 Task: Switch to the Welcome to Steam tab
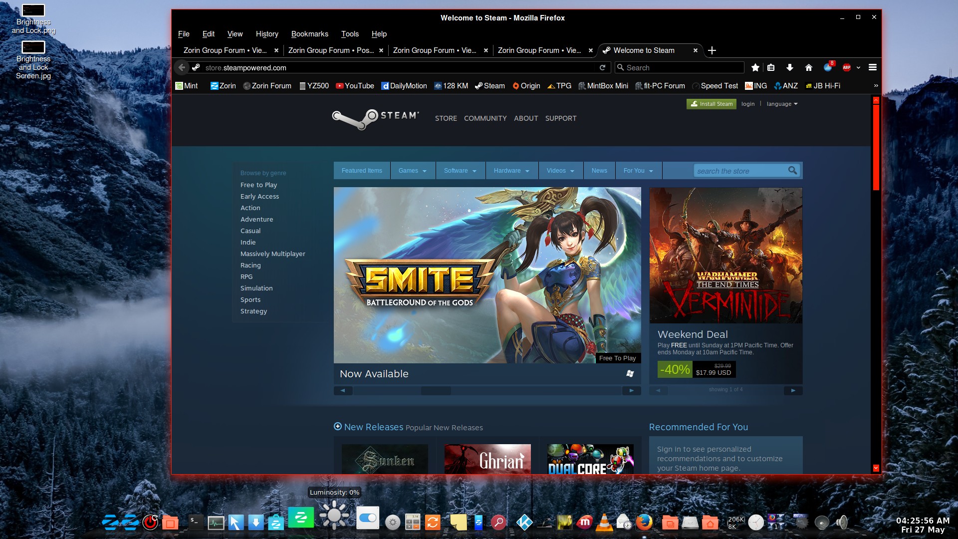(x=644, y=50)
